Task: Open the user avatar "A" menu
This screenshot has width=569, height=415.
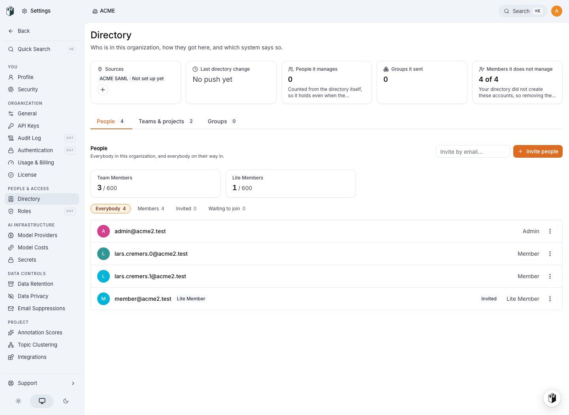Action: pyautogui.click(x=557, y=11)
